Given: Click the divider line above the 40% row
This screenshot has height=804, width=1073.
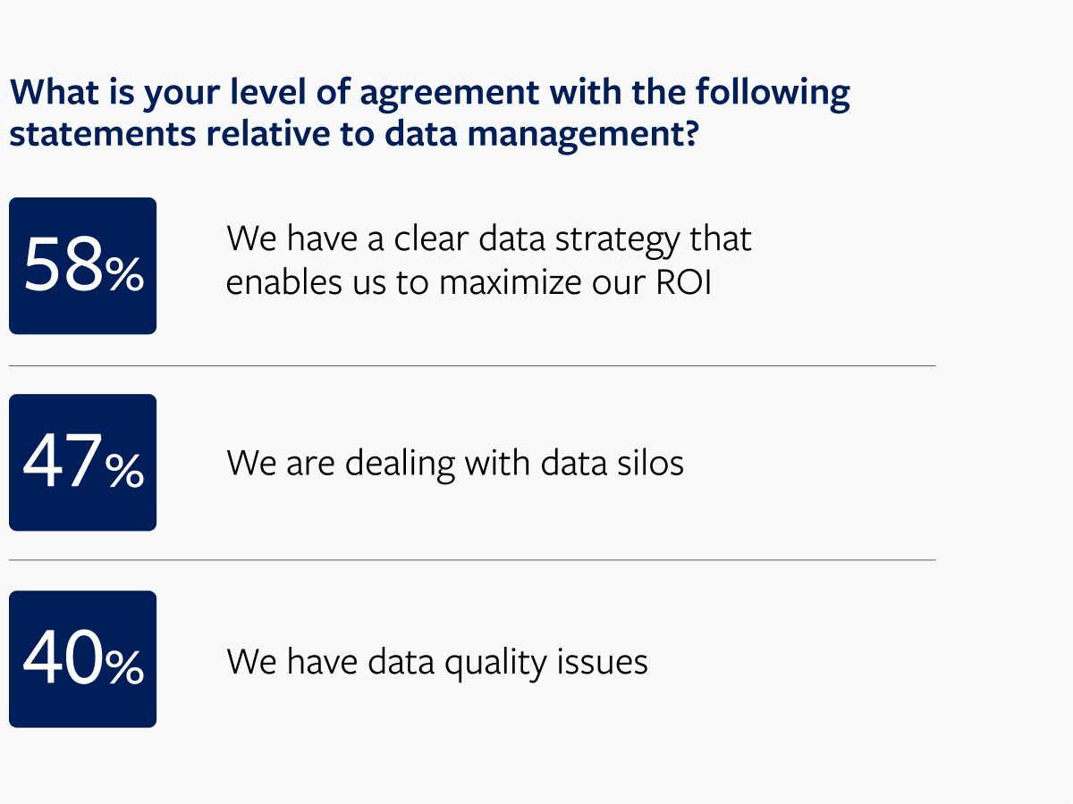Looking at the screenshot, I should point(472,560).
